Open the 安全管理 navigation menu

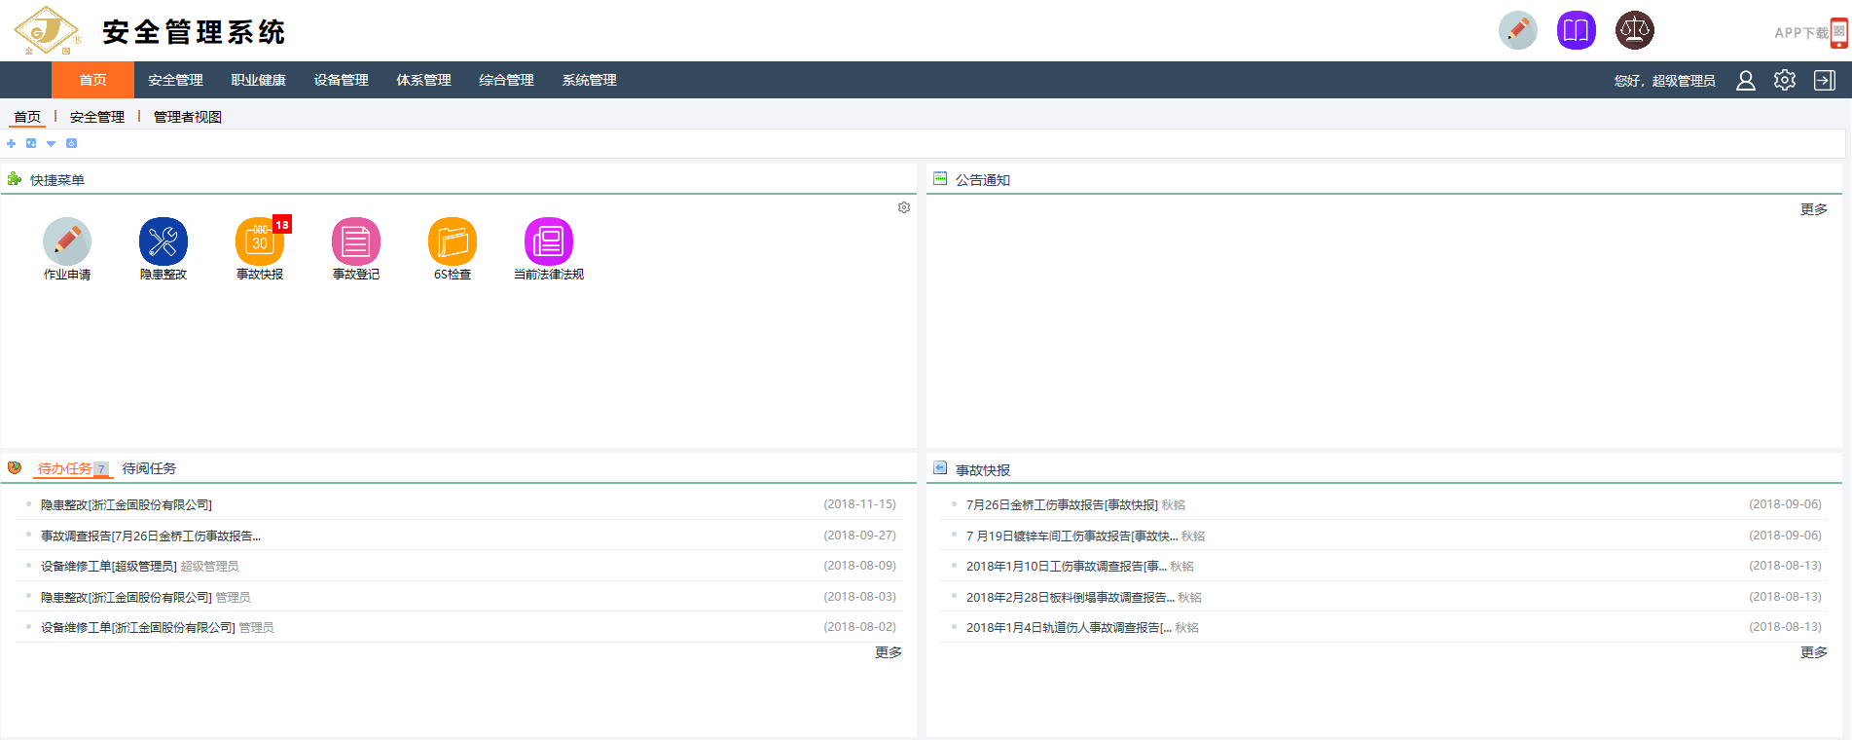175,81
